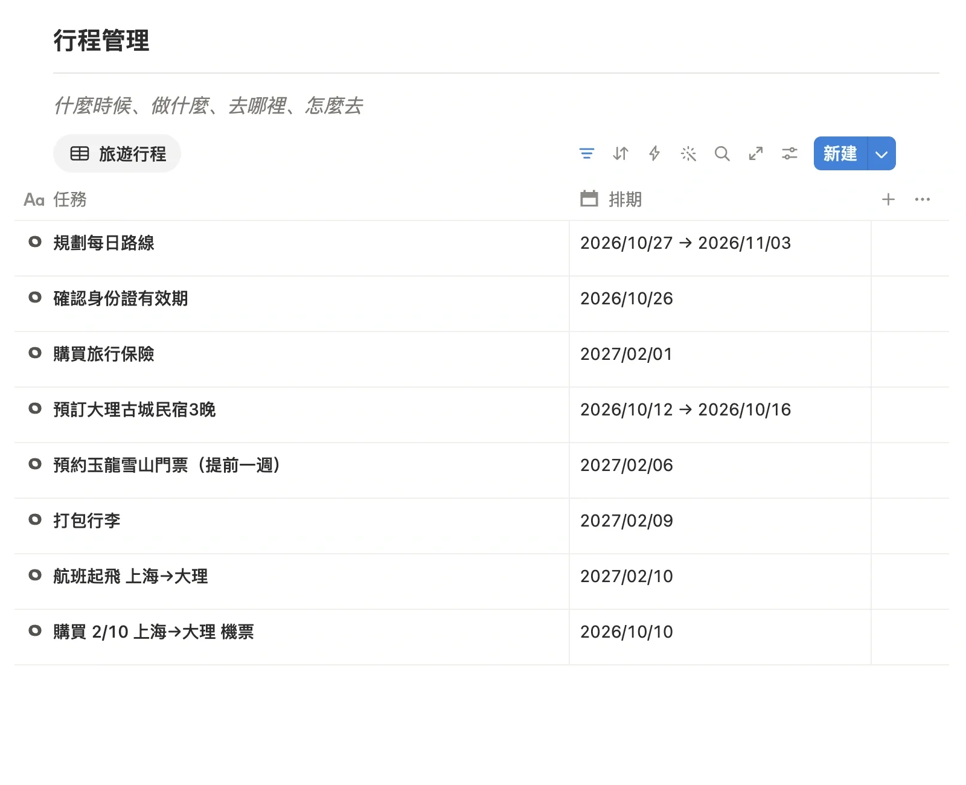Open view settings sliders icon
The height and width of the screenshot is (785, 966).
(790, 153)
